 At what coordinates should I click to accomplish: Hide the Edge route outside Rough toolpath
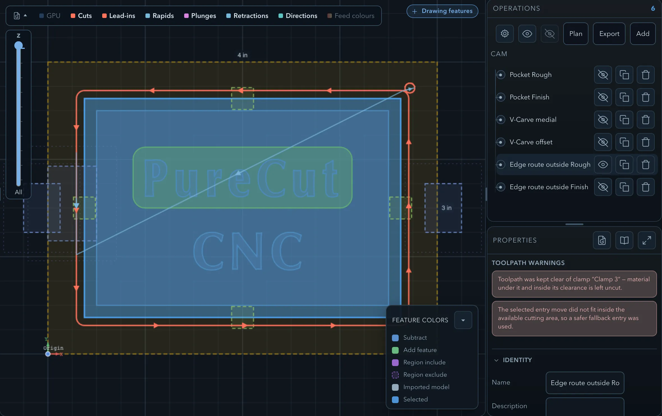[x=603, y=164]
